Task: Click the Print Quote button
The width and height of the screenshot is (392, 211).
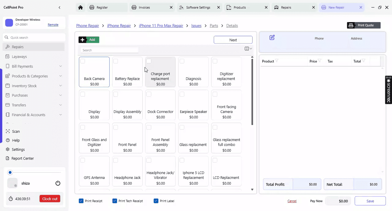Action: point(364,25)
